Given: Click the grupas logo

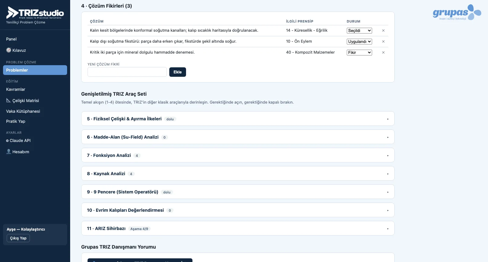Looking at the screenshot, I should coord(457,12).
